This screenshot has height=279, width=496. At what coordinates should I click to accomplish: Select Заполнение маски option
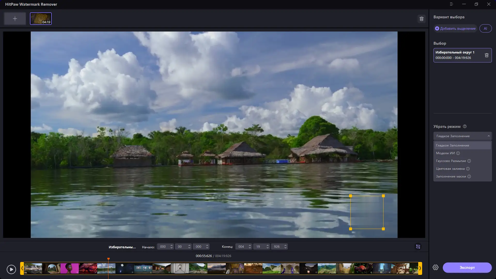(451, 176)
